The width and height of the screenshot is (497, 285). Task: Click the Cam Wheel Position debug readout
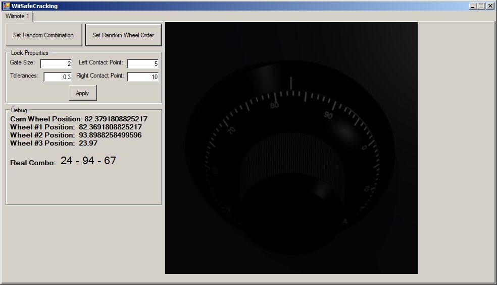(x=79, y=119)
